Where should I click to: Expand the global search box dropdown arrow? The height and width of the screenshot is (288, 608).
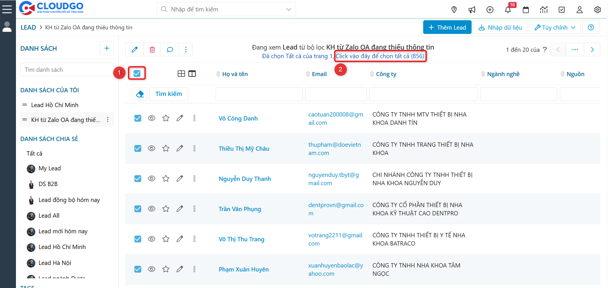(x=288, y=9)
